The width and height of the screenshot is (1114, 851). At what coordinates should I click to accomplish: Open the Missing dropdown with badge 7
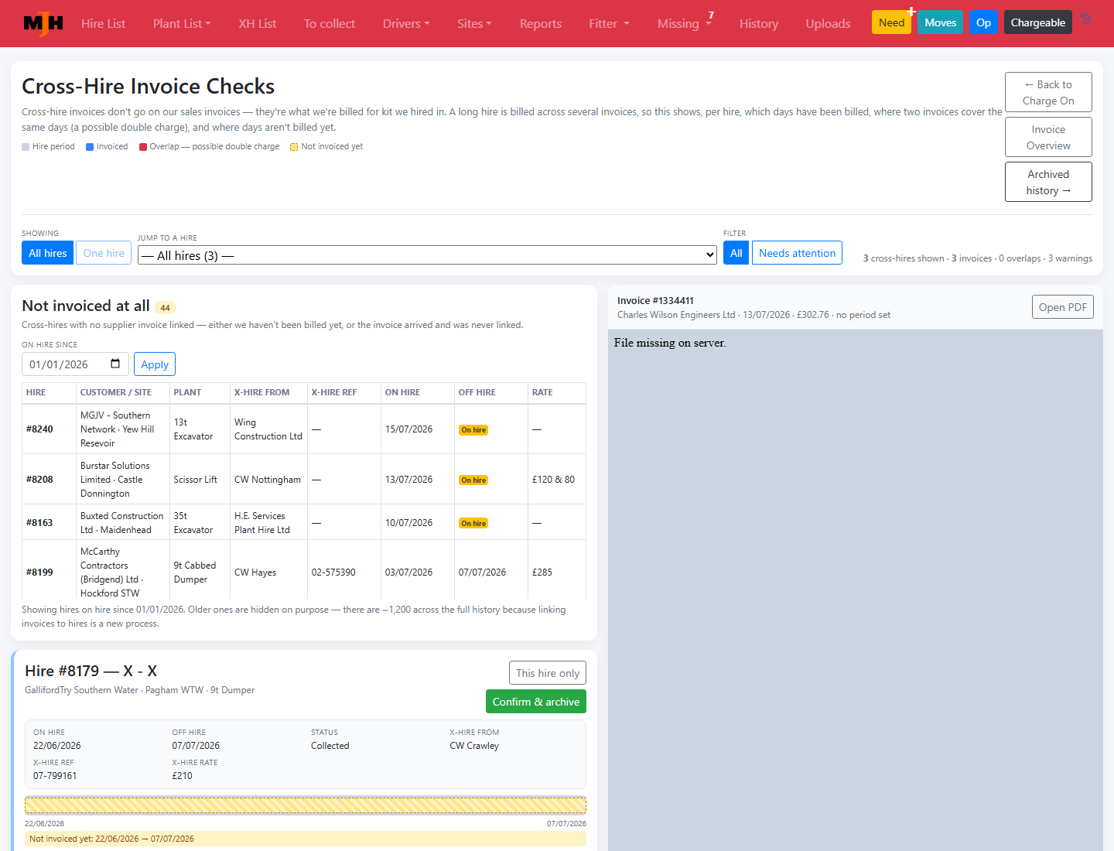point(685,23)
